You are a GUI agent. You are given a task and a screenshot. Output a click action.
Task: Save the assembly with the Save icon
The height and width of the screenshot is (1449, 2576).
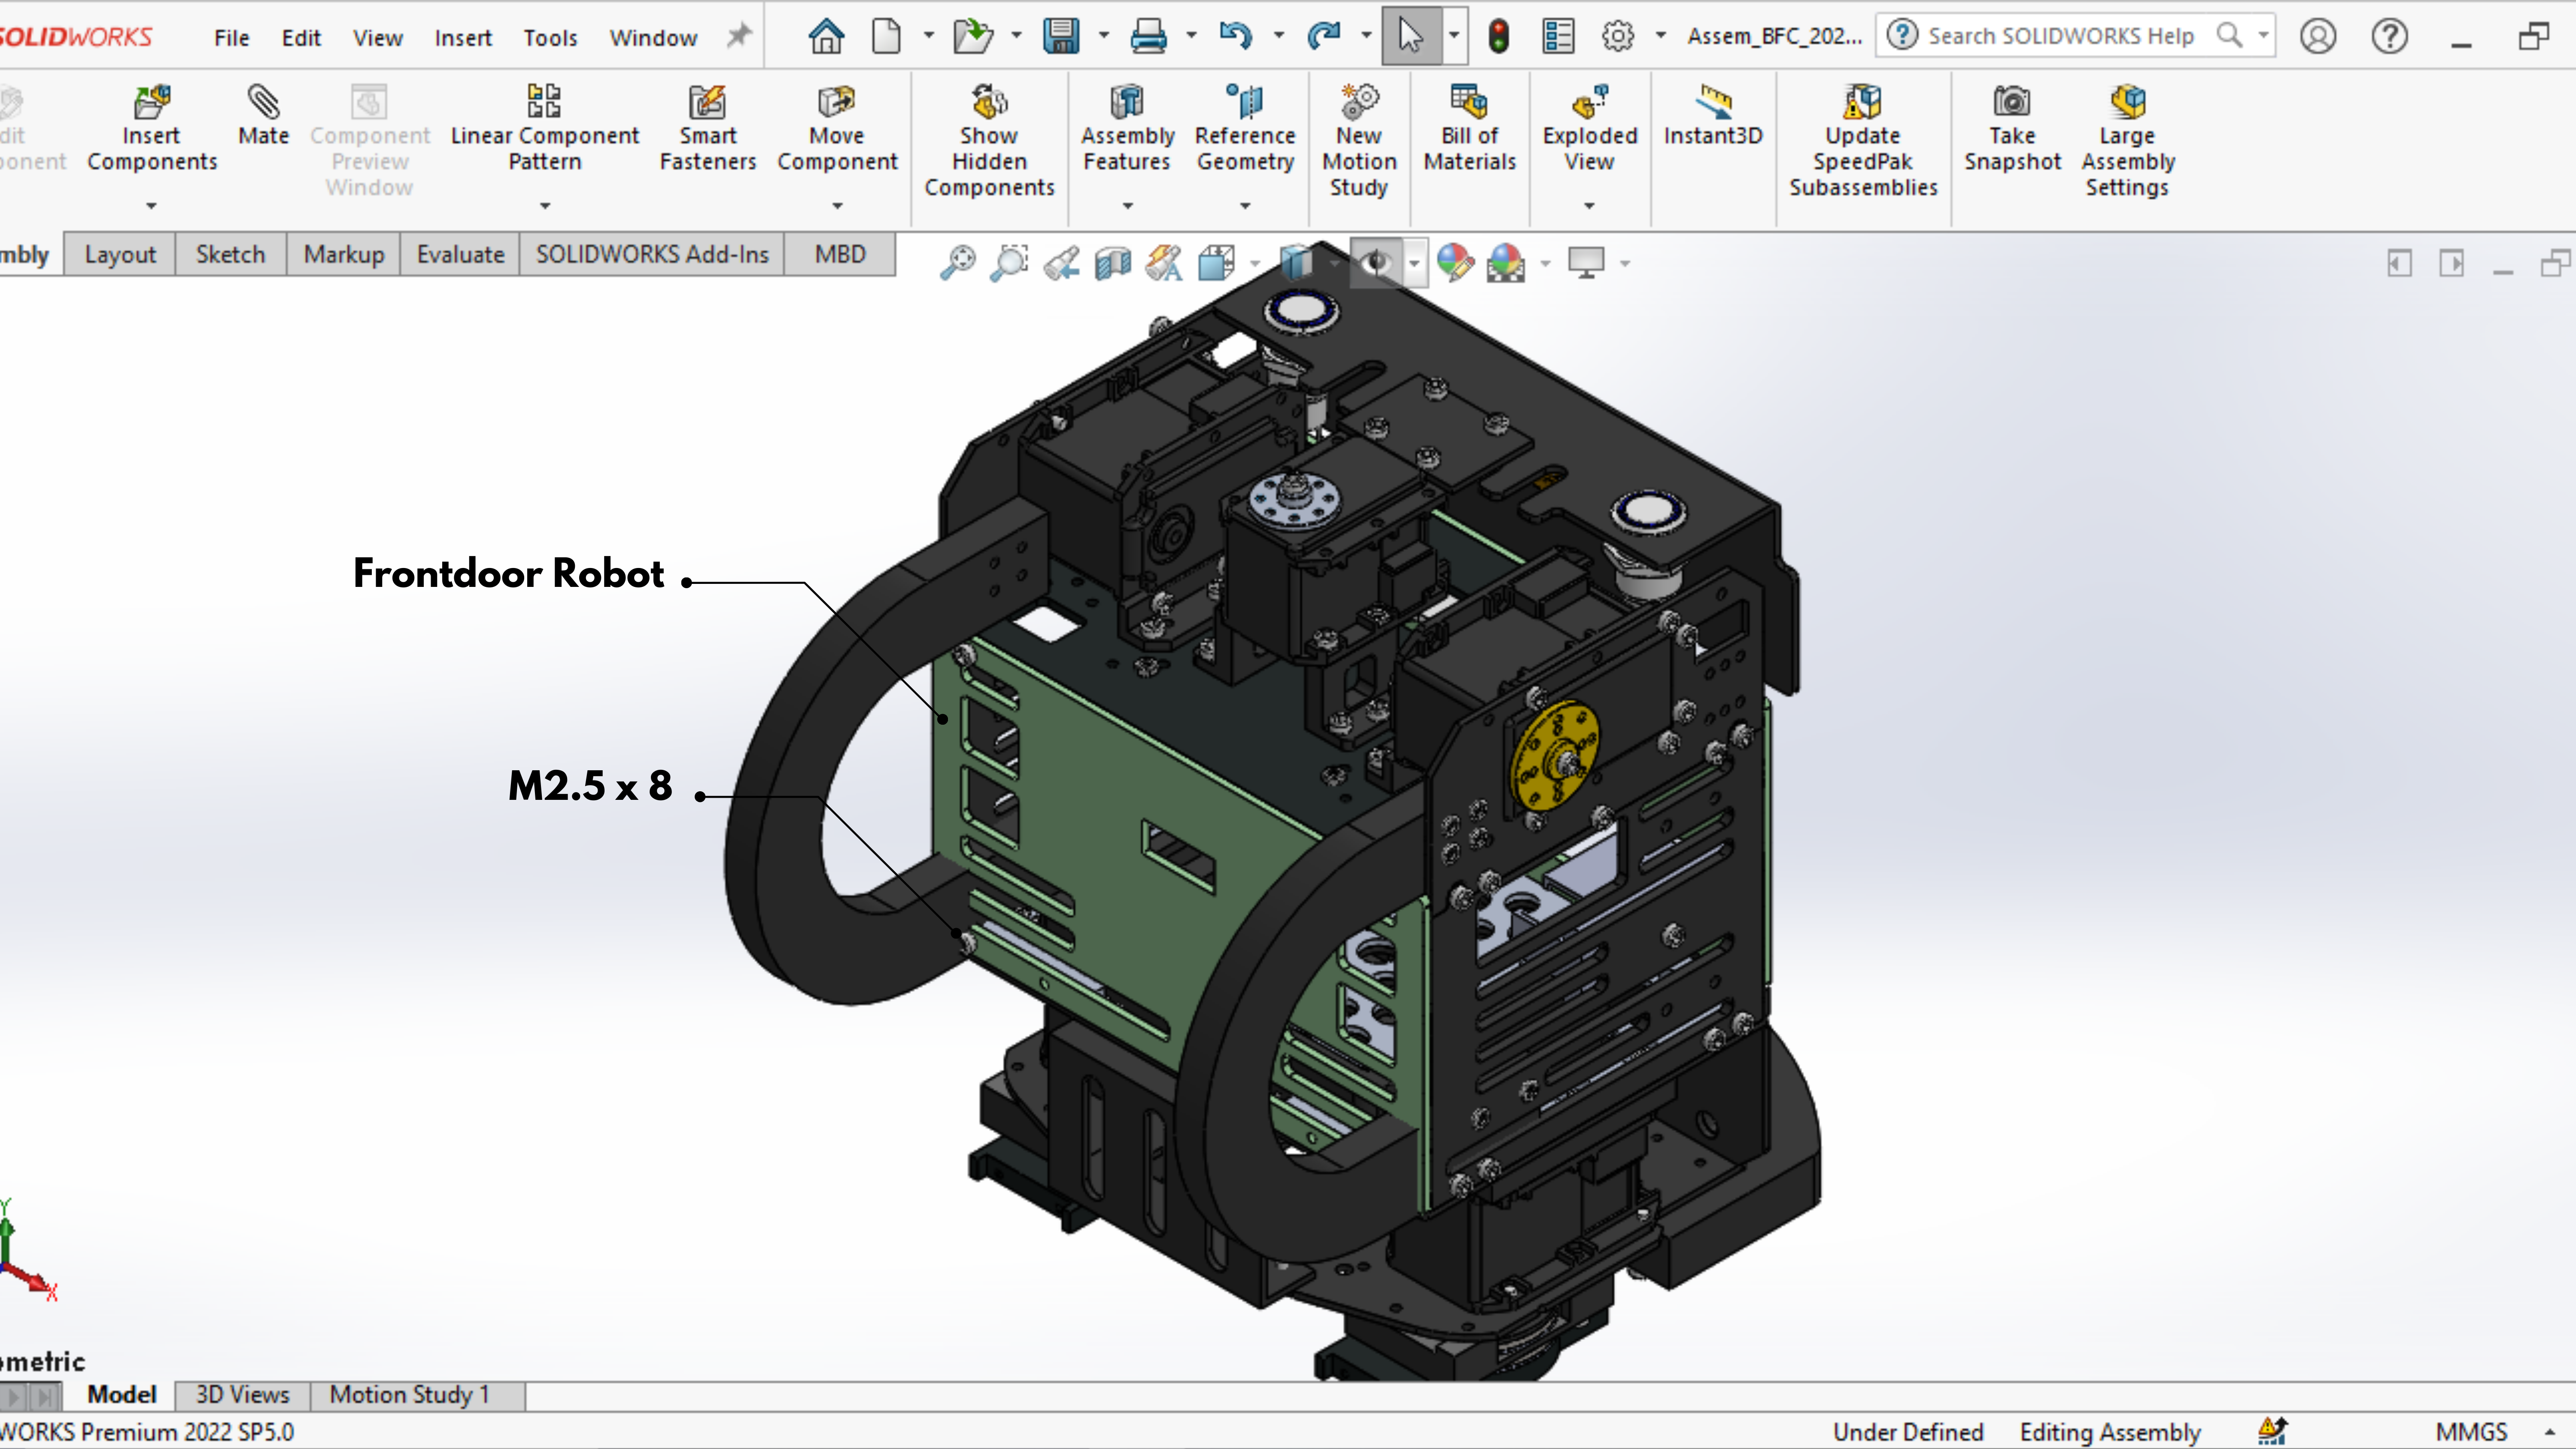tap(1060, 37)
